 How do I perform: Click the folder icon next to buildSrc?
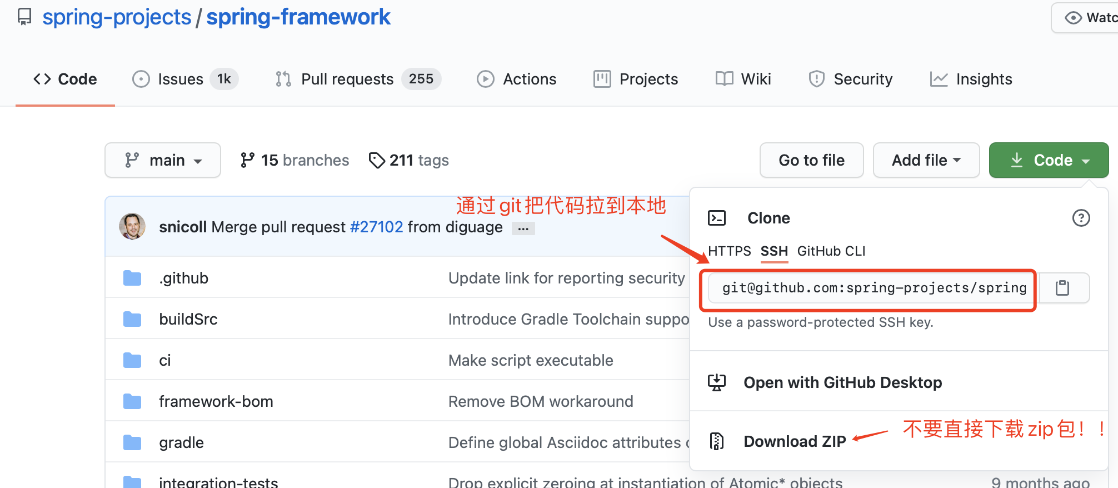132,319
